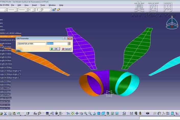Click the DIAMETER of PIPE name field
Image resolution: width=180 pixels, height=120 pixels.
click(x=31, y=44)
